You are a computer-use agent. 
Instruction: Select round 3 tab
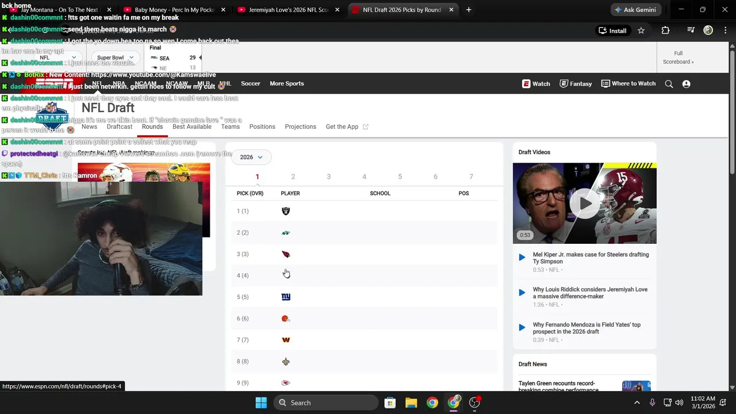pos(328,177)
